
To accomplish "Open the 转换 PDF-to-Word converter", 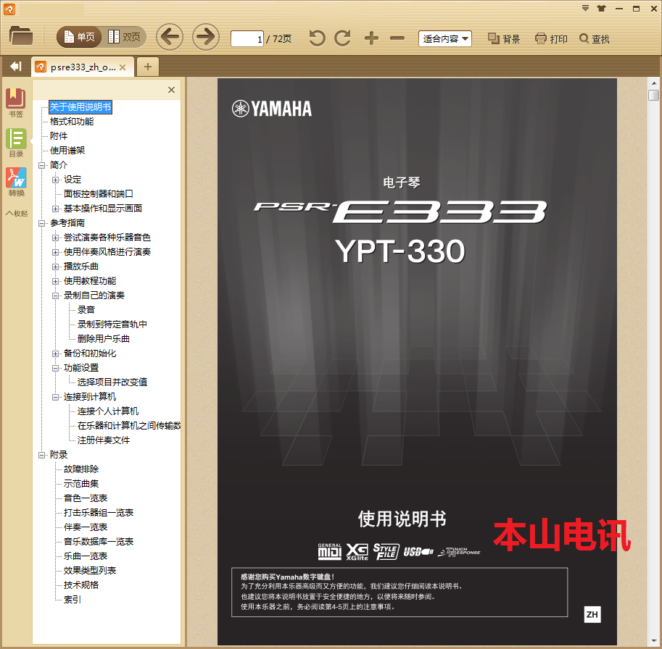I will point(16,183).
